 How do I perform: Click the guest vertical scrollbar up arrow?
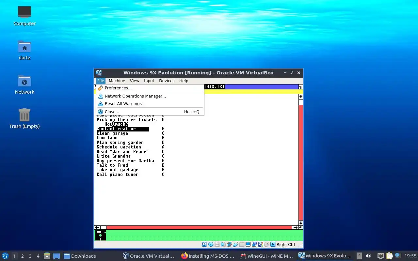point(301,97)
